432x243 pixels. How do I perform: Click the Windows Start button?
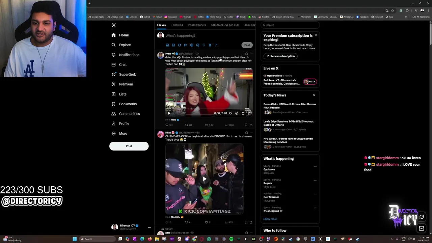[75, 239]
